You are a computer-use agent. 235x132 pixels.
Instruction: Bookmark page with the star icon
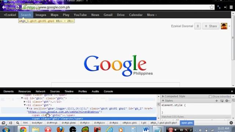(x=211, y=7)
